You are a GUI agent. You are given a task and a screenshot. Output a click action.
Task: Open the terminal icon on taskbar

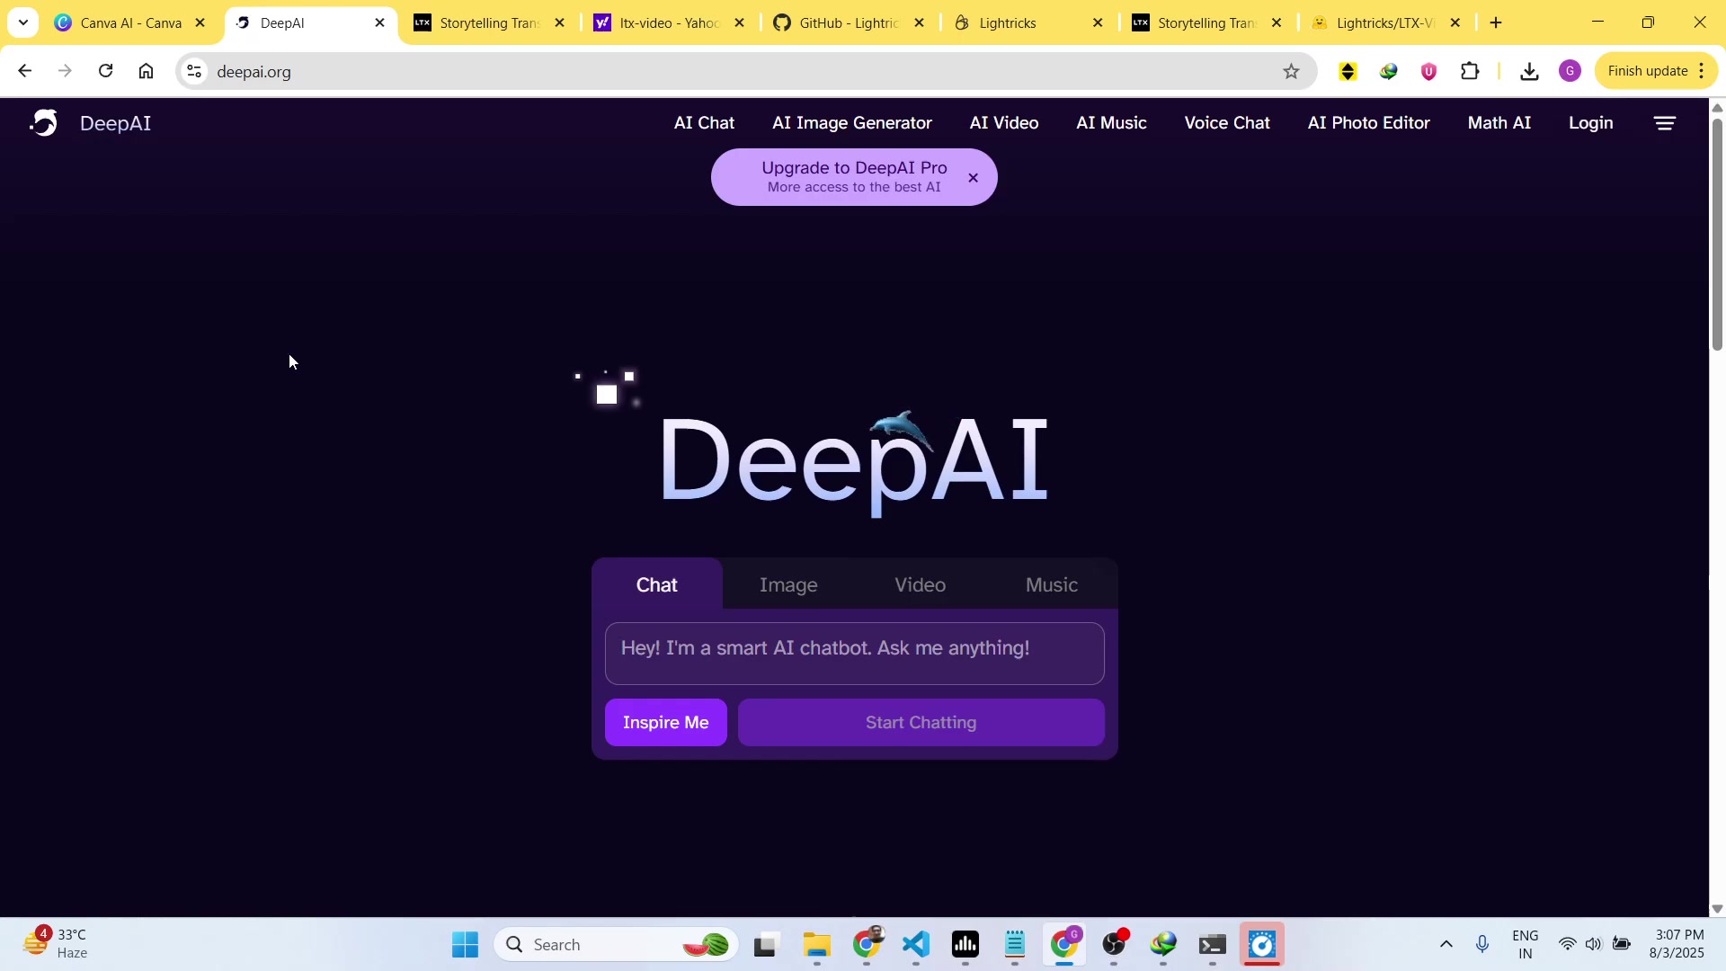1213,945
